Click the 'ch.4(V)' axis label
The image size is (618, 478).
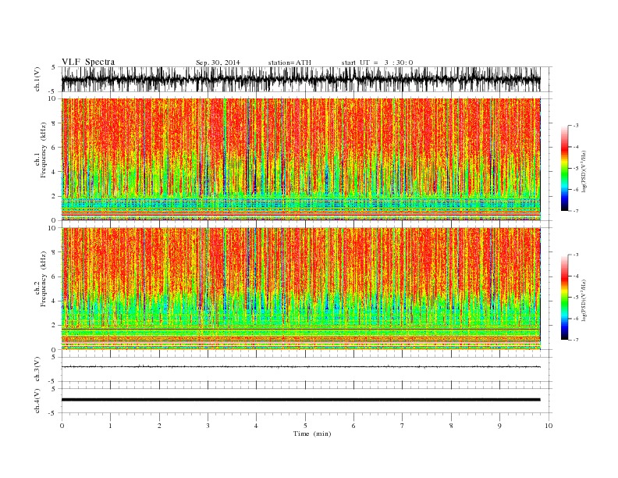tap(37, 401)
